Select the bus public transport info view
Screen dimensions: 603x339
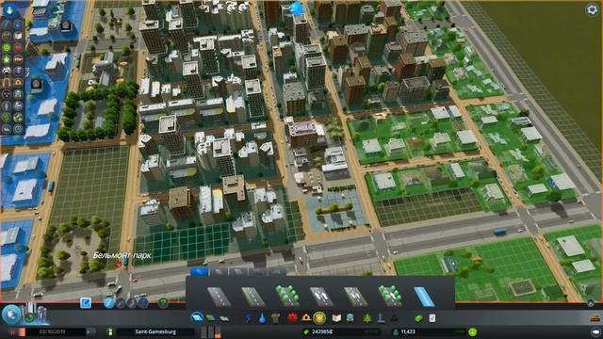tap(18, 94)
